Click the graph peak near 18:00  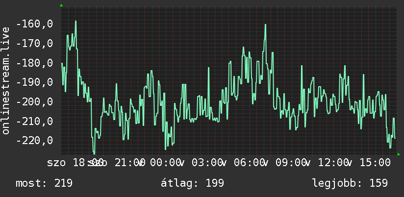click(x=76, y=22)
